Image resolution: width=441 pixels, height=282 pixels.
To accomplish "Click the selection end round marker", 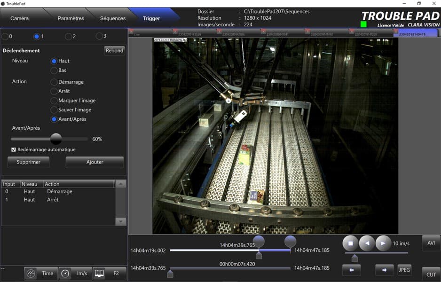I will click(290, 241).
